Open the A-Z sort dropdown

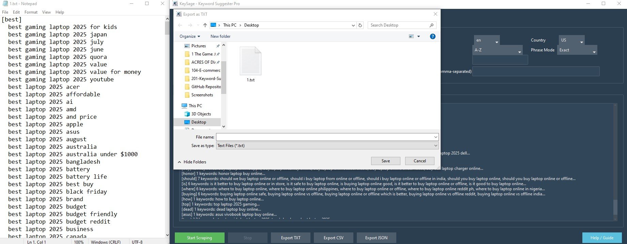coord(497,50)
